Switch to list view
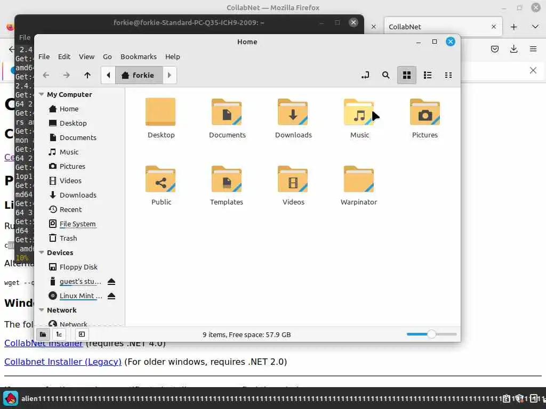This screenshot has height=409, width=546. tap(428, 75)
